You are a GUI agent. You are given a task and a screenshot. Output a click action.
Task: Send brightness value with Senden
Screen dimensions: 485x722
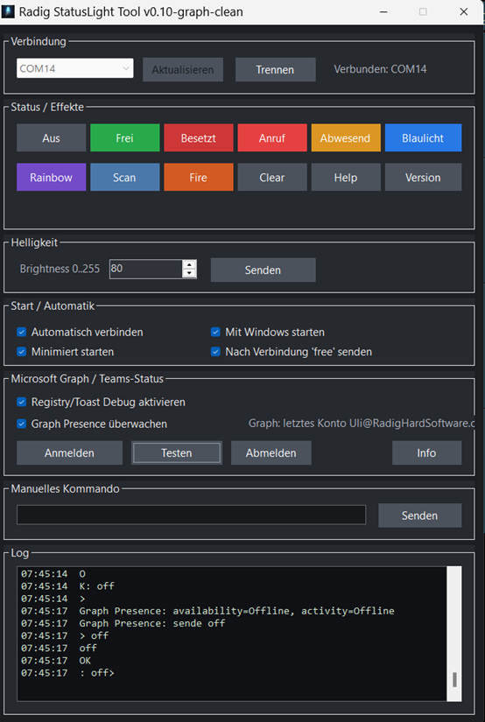point(263,270)
